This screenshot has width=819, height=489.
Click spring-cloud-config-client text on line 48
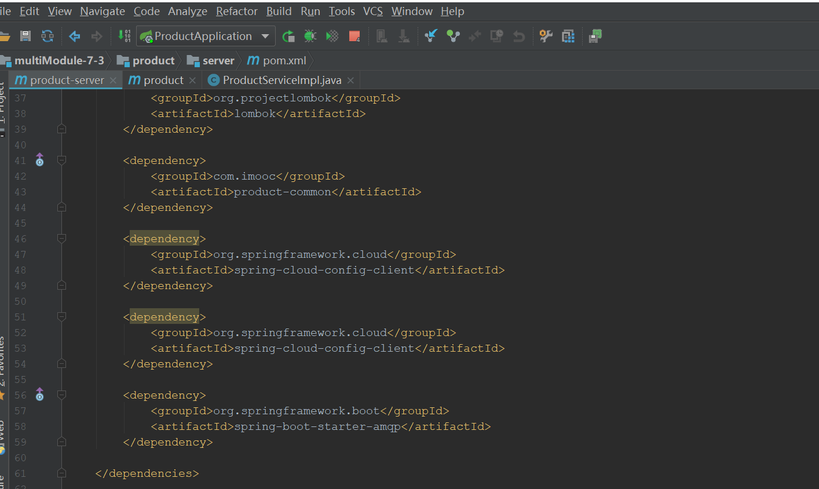pos(324,270)
